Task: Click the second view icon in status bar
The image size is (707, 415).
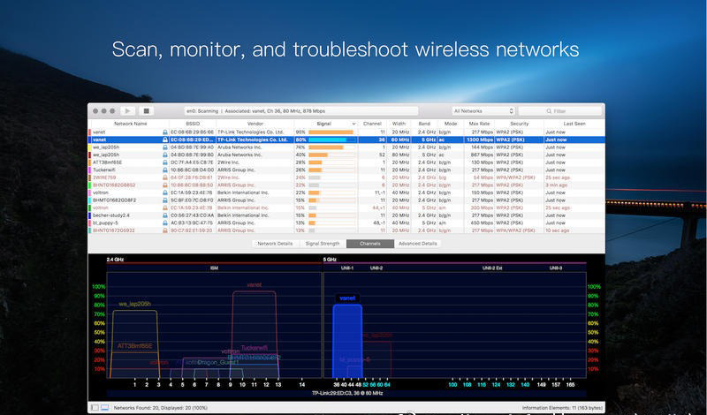Action: [105, 407]
